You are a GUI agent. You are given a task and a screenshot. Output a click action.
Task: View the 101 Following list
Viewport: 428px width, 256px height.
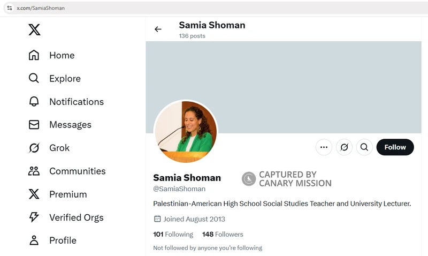point(173,234)
